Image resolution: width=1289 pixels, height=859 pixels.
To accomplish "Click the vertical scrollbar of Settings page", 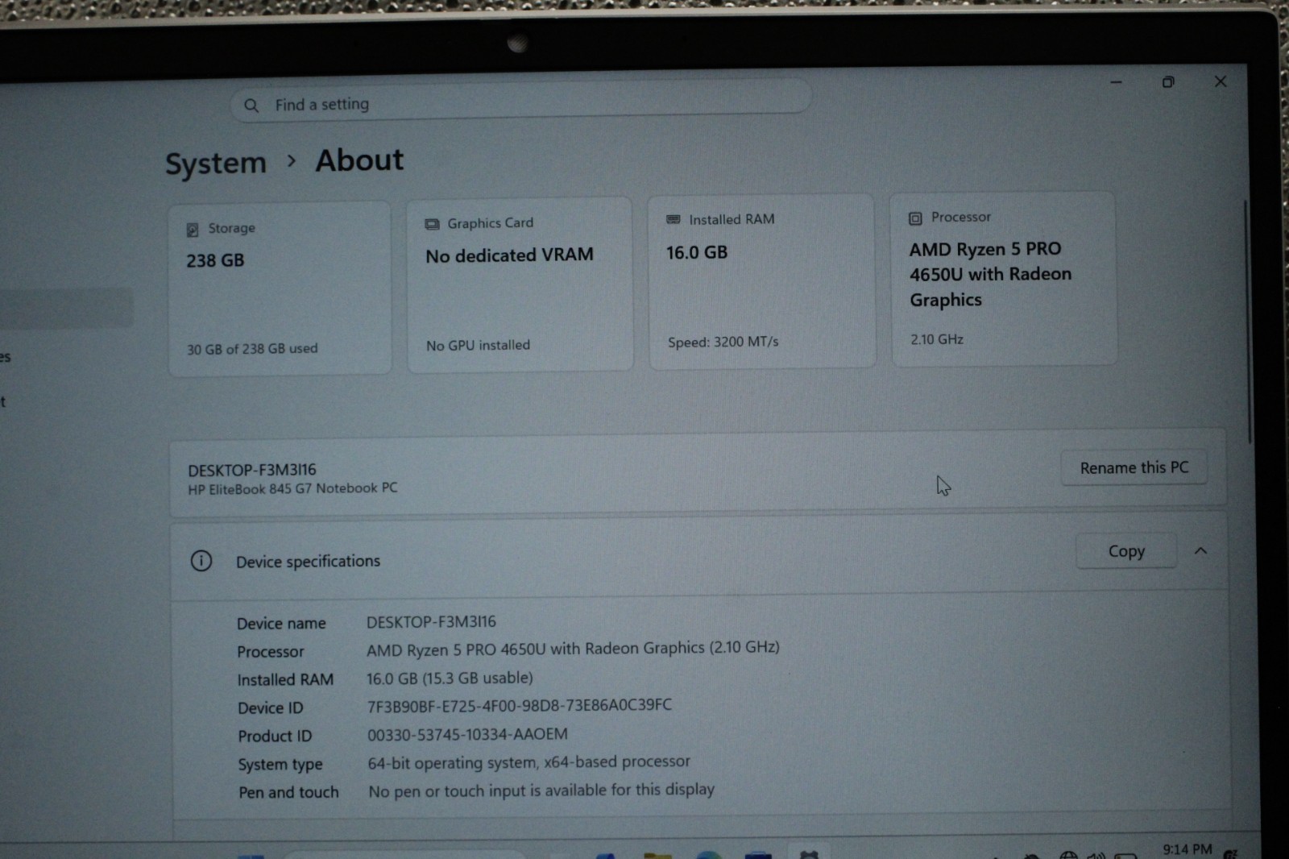I will (x=1247, y=322).
